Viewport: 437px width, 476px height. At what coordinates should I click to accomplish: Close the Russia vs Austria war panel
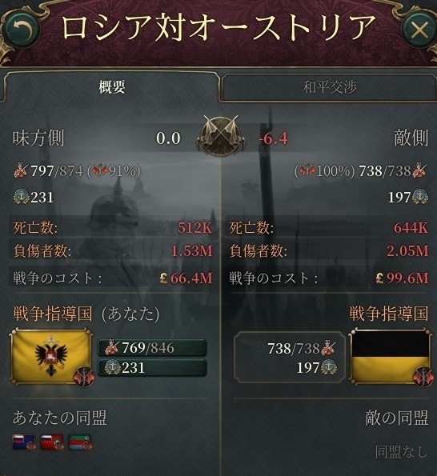tap(419, 30)
